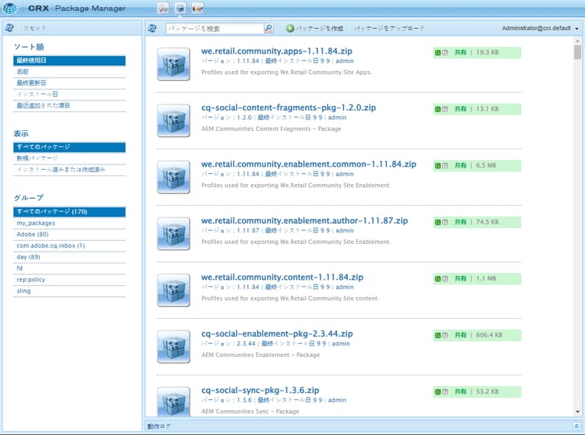
Task: Select the Adobe (80) group
Action: click(69, 235)
